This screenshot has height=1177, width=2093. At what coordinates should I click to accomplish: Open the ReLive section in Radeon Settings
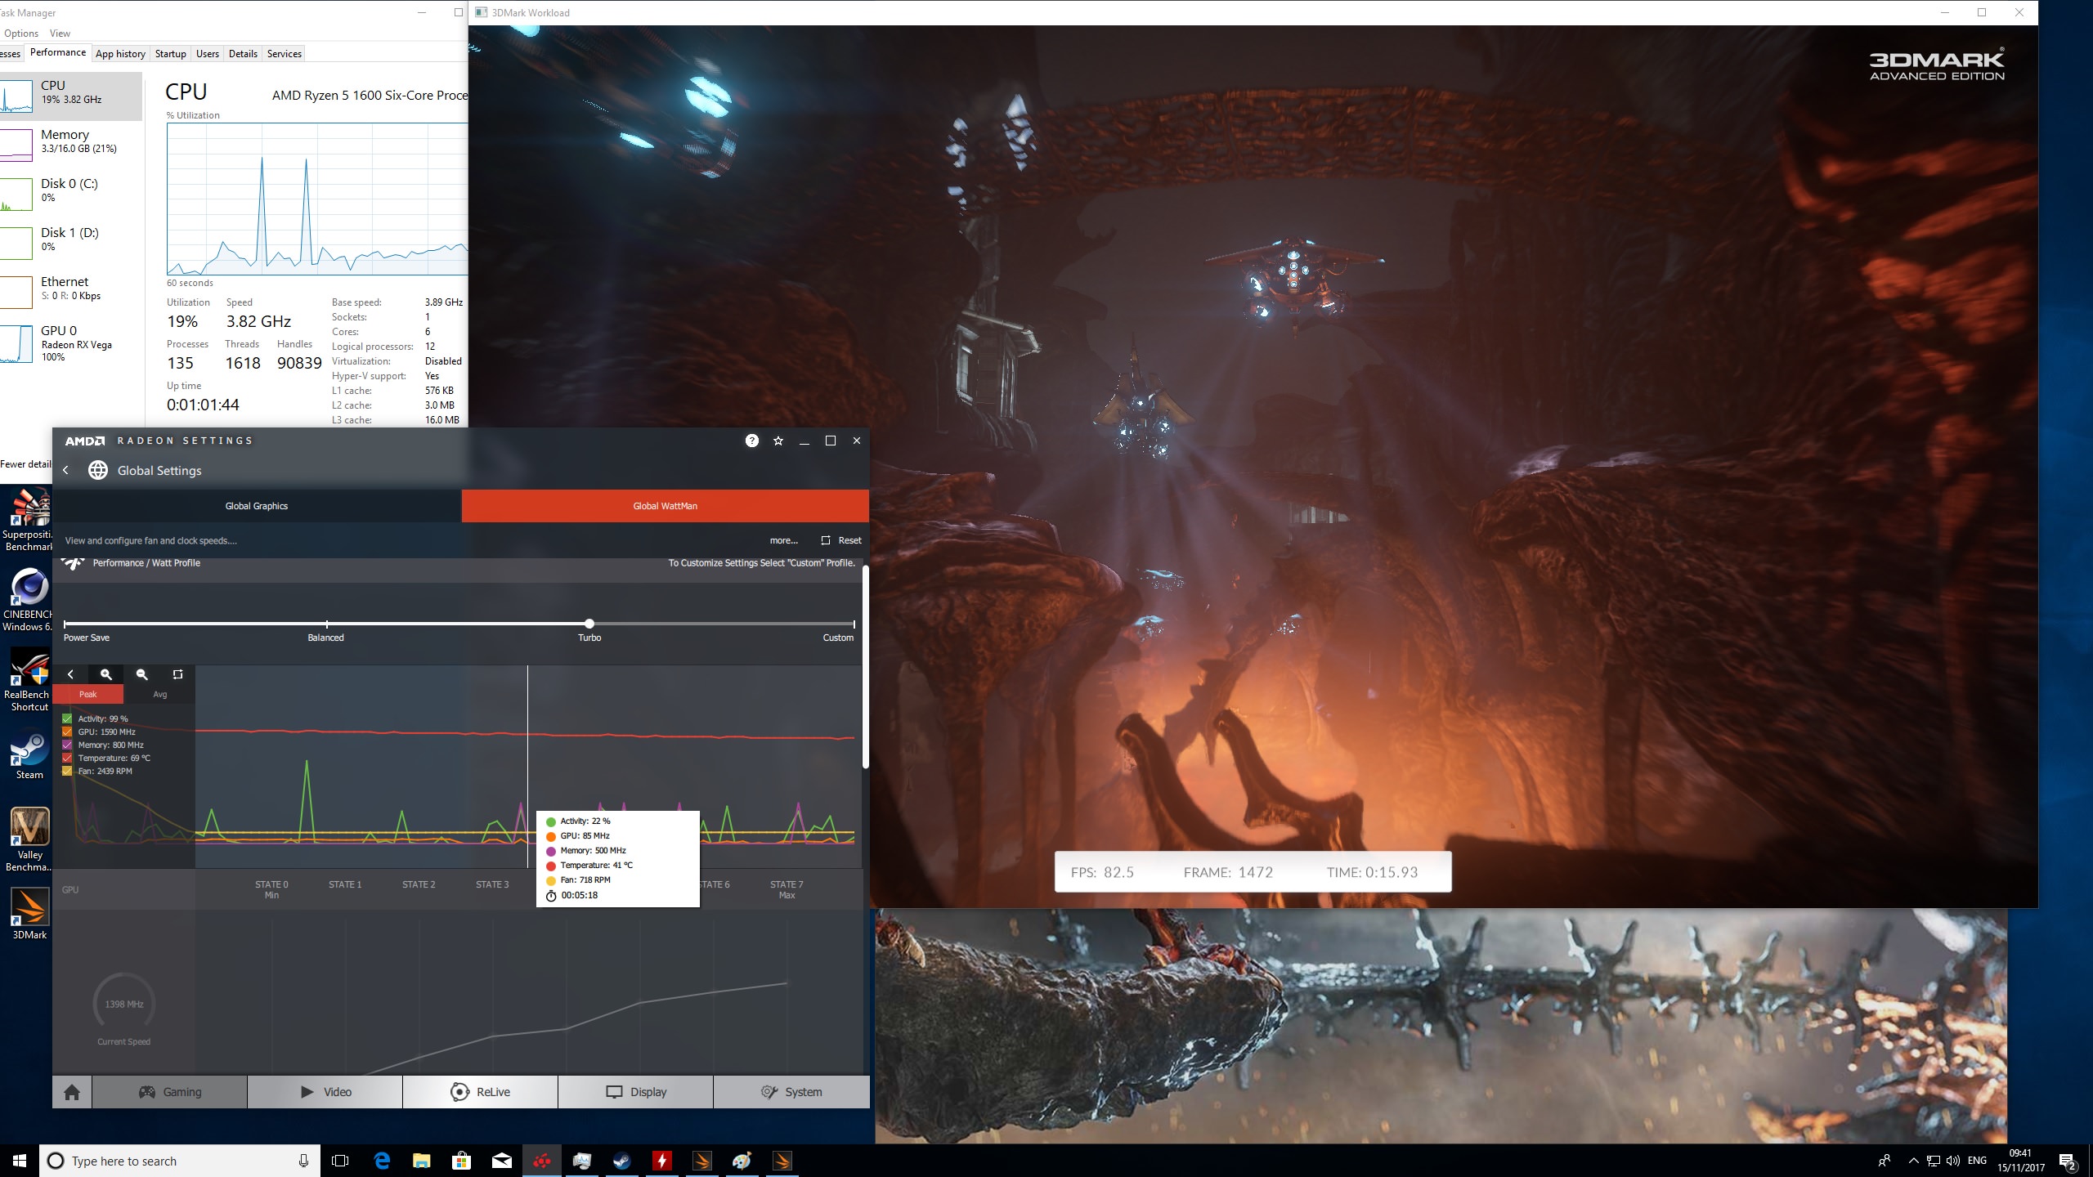tap(481, 1092)
